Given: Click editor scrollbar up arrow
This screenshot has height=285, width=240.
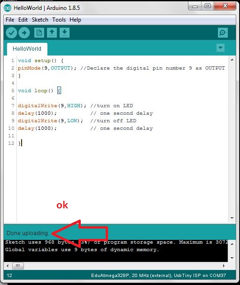Looking at the screenshot, I should coord(232,60).
